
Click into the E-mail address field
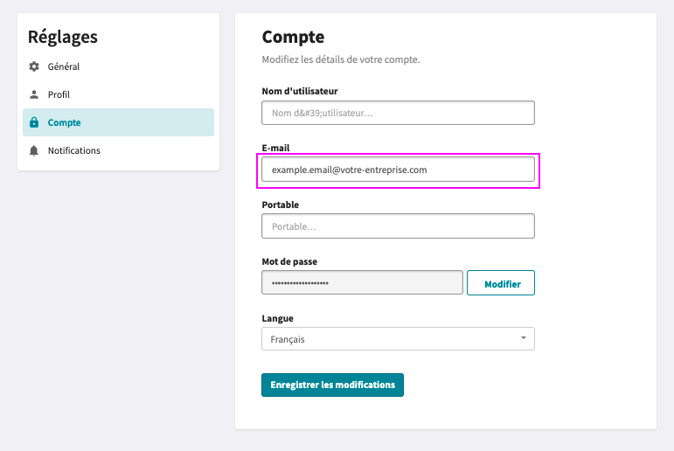tap(398, 170)
